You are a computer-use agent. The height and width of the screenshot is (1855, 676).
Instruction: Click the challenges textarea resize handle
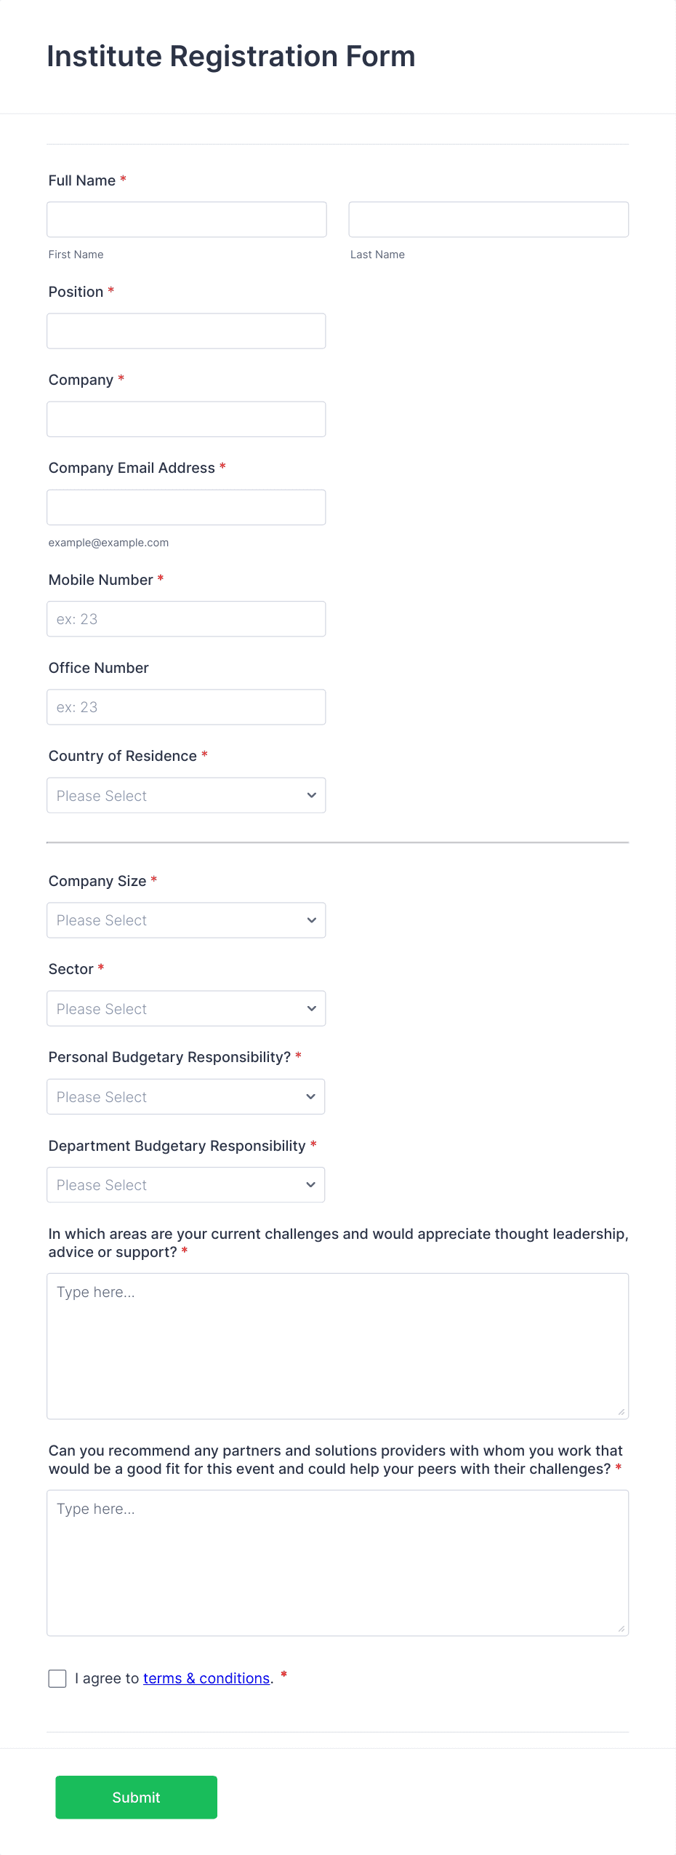click(622, 1411)
